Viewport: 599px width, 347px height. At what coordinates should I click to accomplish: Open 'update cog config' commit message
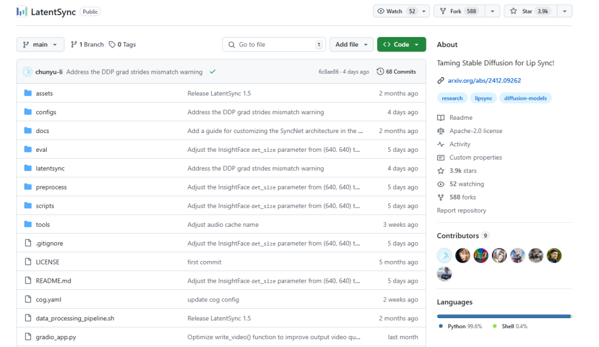(x=213, y=299)
